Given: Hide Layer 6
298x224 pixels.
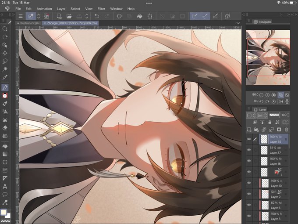Looking at the screenshot, I should coord(249,205).
